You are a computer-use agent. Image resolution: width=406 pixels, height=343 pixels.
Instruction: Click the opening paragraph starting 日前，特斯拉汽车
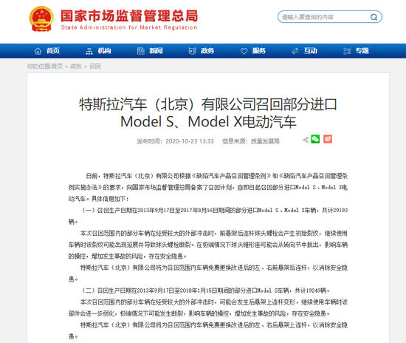coord(208,188)
